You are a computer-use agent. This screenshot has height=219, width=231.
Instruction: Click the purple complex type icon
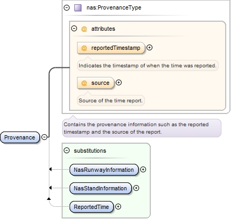click(x=78, y=8)
